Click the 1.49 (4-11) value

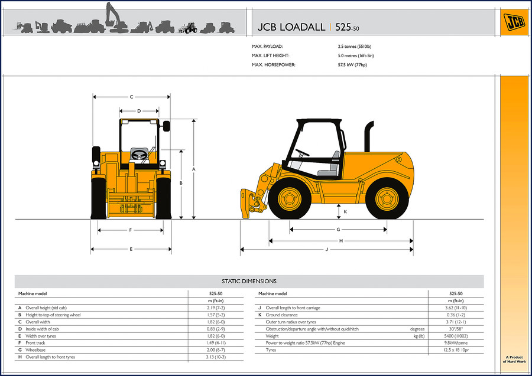tap(216, 343)
